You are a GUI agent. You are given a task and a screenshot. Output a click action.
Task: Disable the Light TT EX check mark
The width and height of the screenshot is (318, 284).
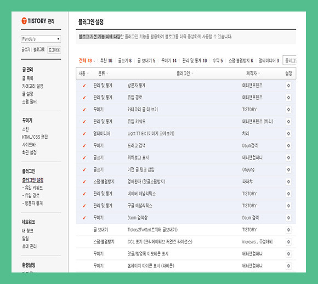click(84, 134)
